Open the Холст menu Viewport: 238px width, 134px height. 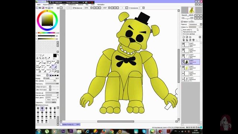coord(58,5)
